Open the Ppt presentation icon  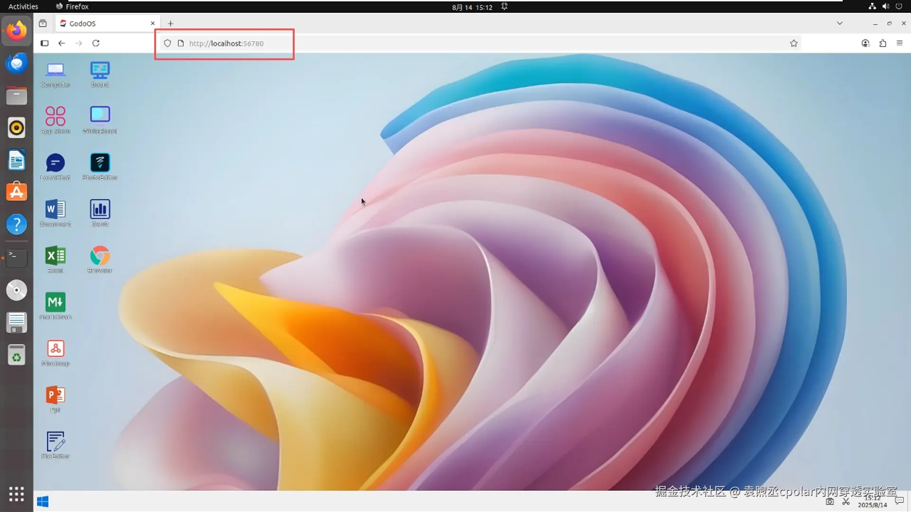click(56, 399)
